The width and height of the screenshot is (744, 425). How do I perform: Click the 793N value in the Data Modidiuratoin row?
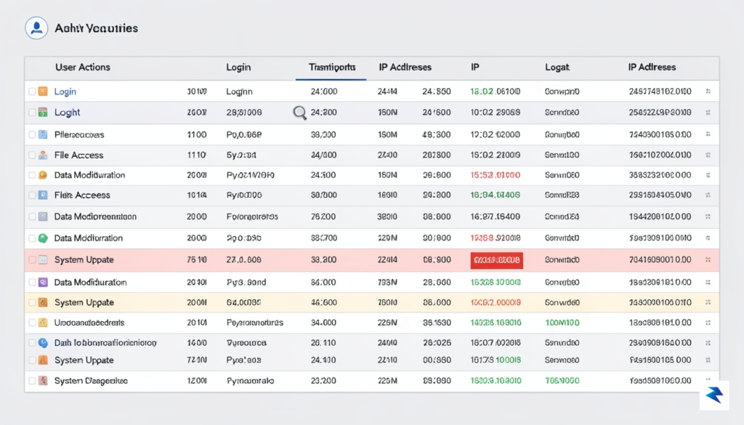point(387,282)
